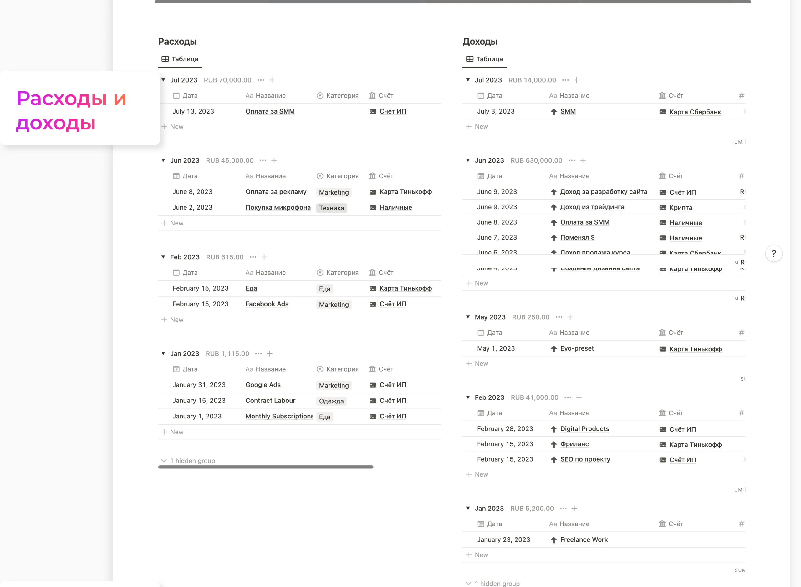Image resolution: width=801 pixels, height=587 pixels.
Task: Open options menu for Доходы Jul 2023 group
Action: (x=566, y=80)
